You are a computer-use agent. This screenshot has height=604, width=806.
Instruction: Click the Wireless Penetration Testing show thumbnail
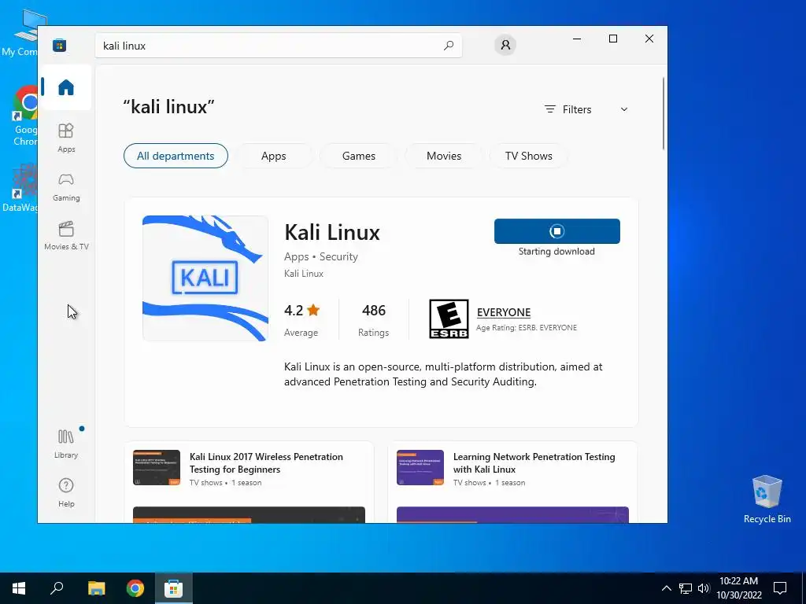(x=157, y=467)
